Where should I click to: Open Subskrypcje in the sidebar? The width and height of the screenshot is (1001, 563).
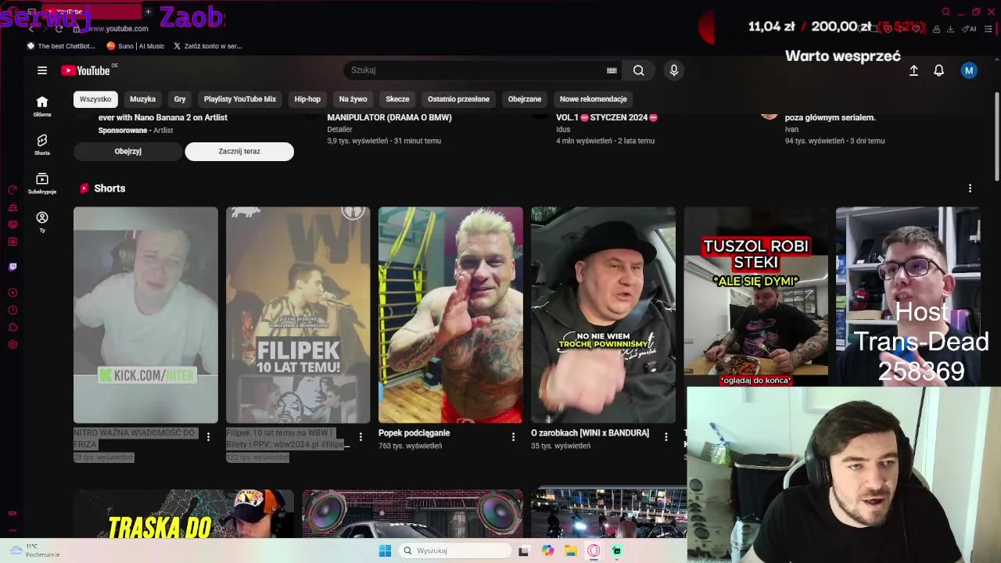coord(42,183)
